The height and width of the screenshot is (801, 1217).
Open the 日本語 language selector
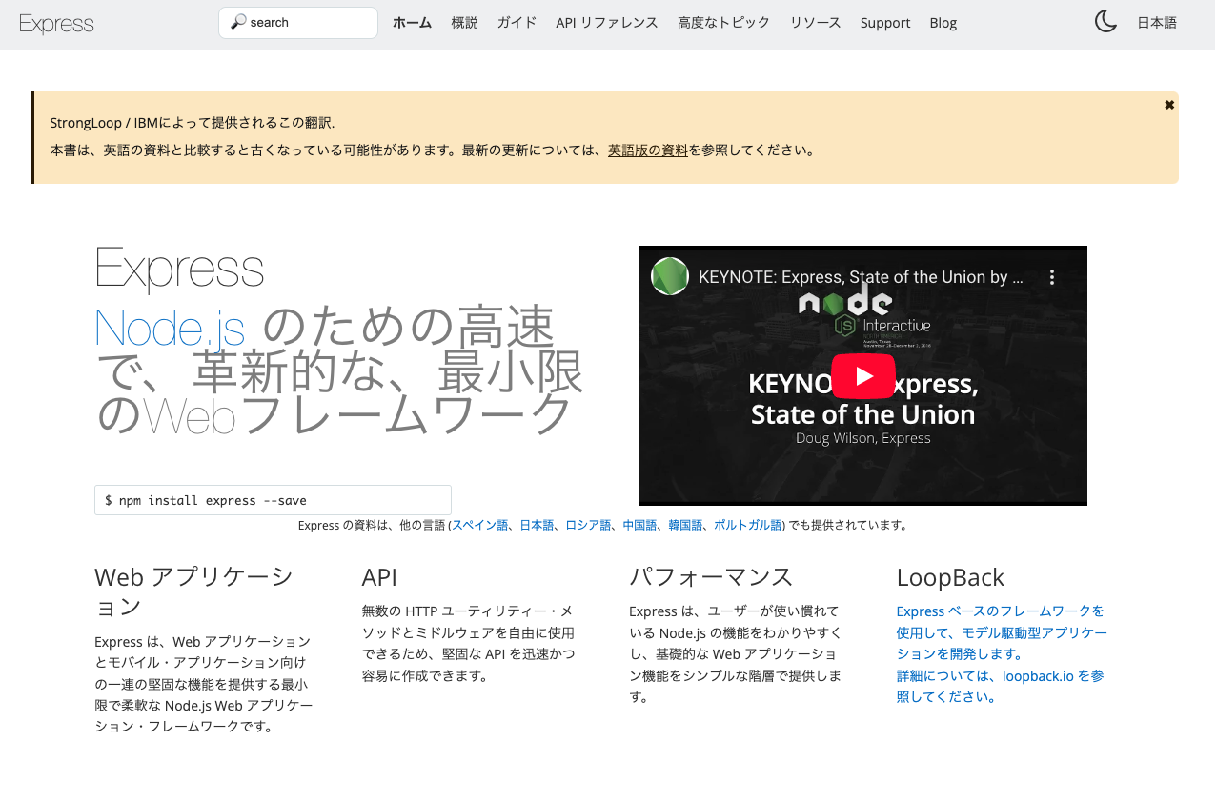[x=1157, y=22]
